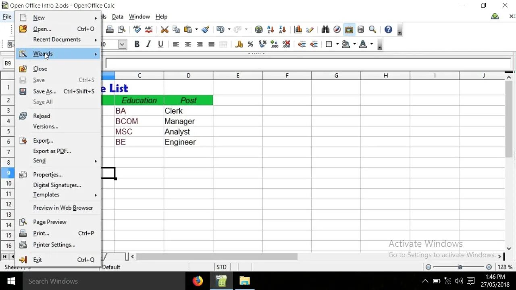Adjust the zoom slider in status bar

pyautogui.click(x=460, y=267)
